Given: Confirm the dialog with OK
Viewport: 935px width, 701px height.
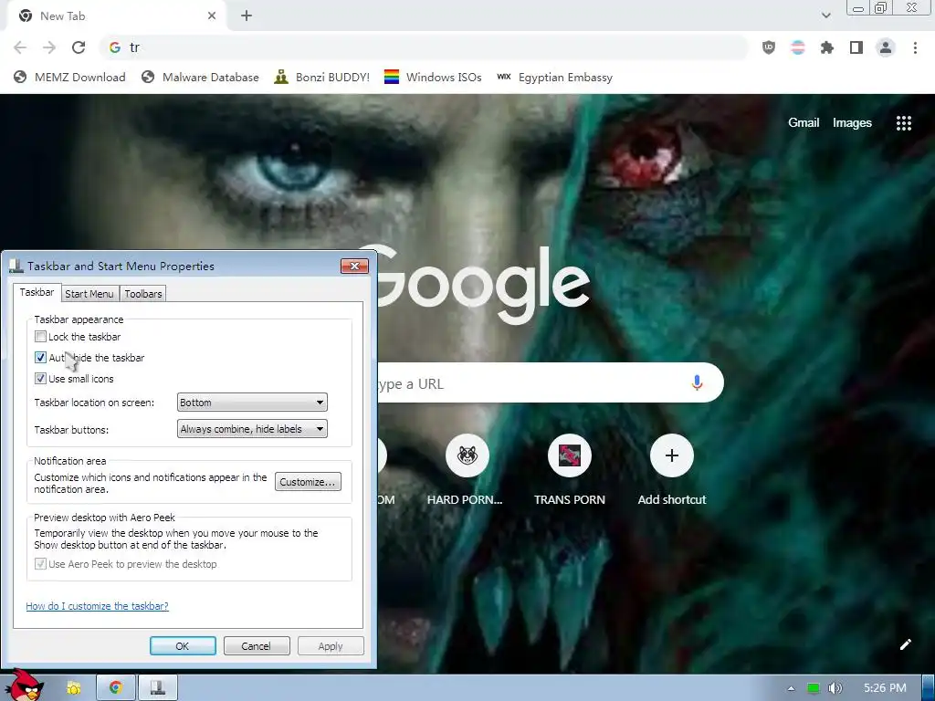Looking at the screenshot, I should coord(183,646).
